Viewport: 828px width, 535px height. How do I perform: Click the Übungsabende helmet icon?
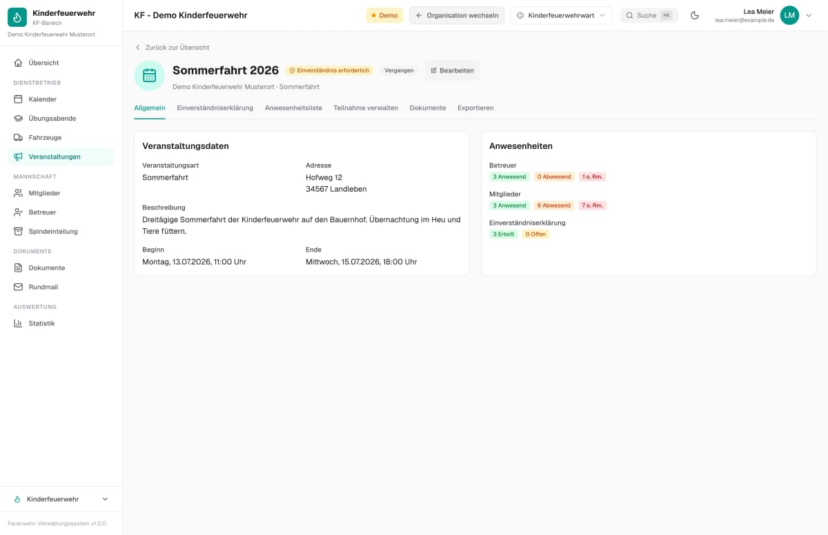pos(18,119)
